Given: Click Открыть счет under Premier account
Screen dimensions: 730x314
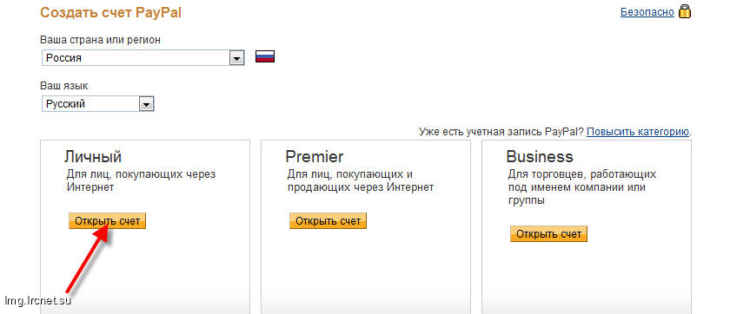Looking at the screenshot, I should pyautogui.click(x=328, y=221).
